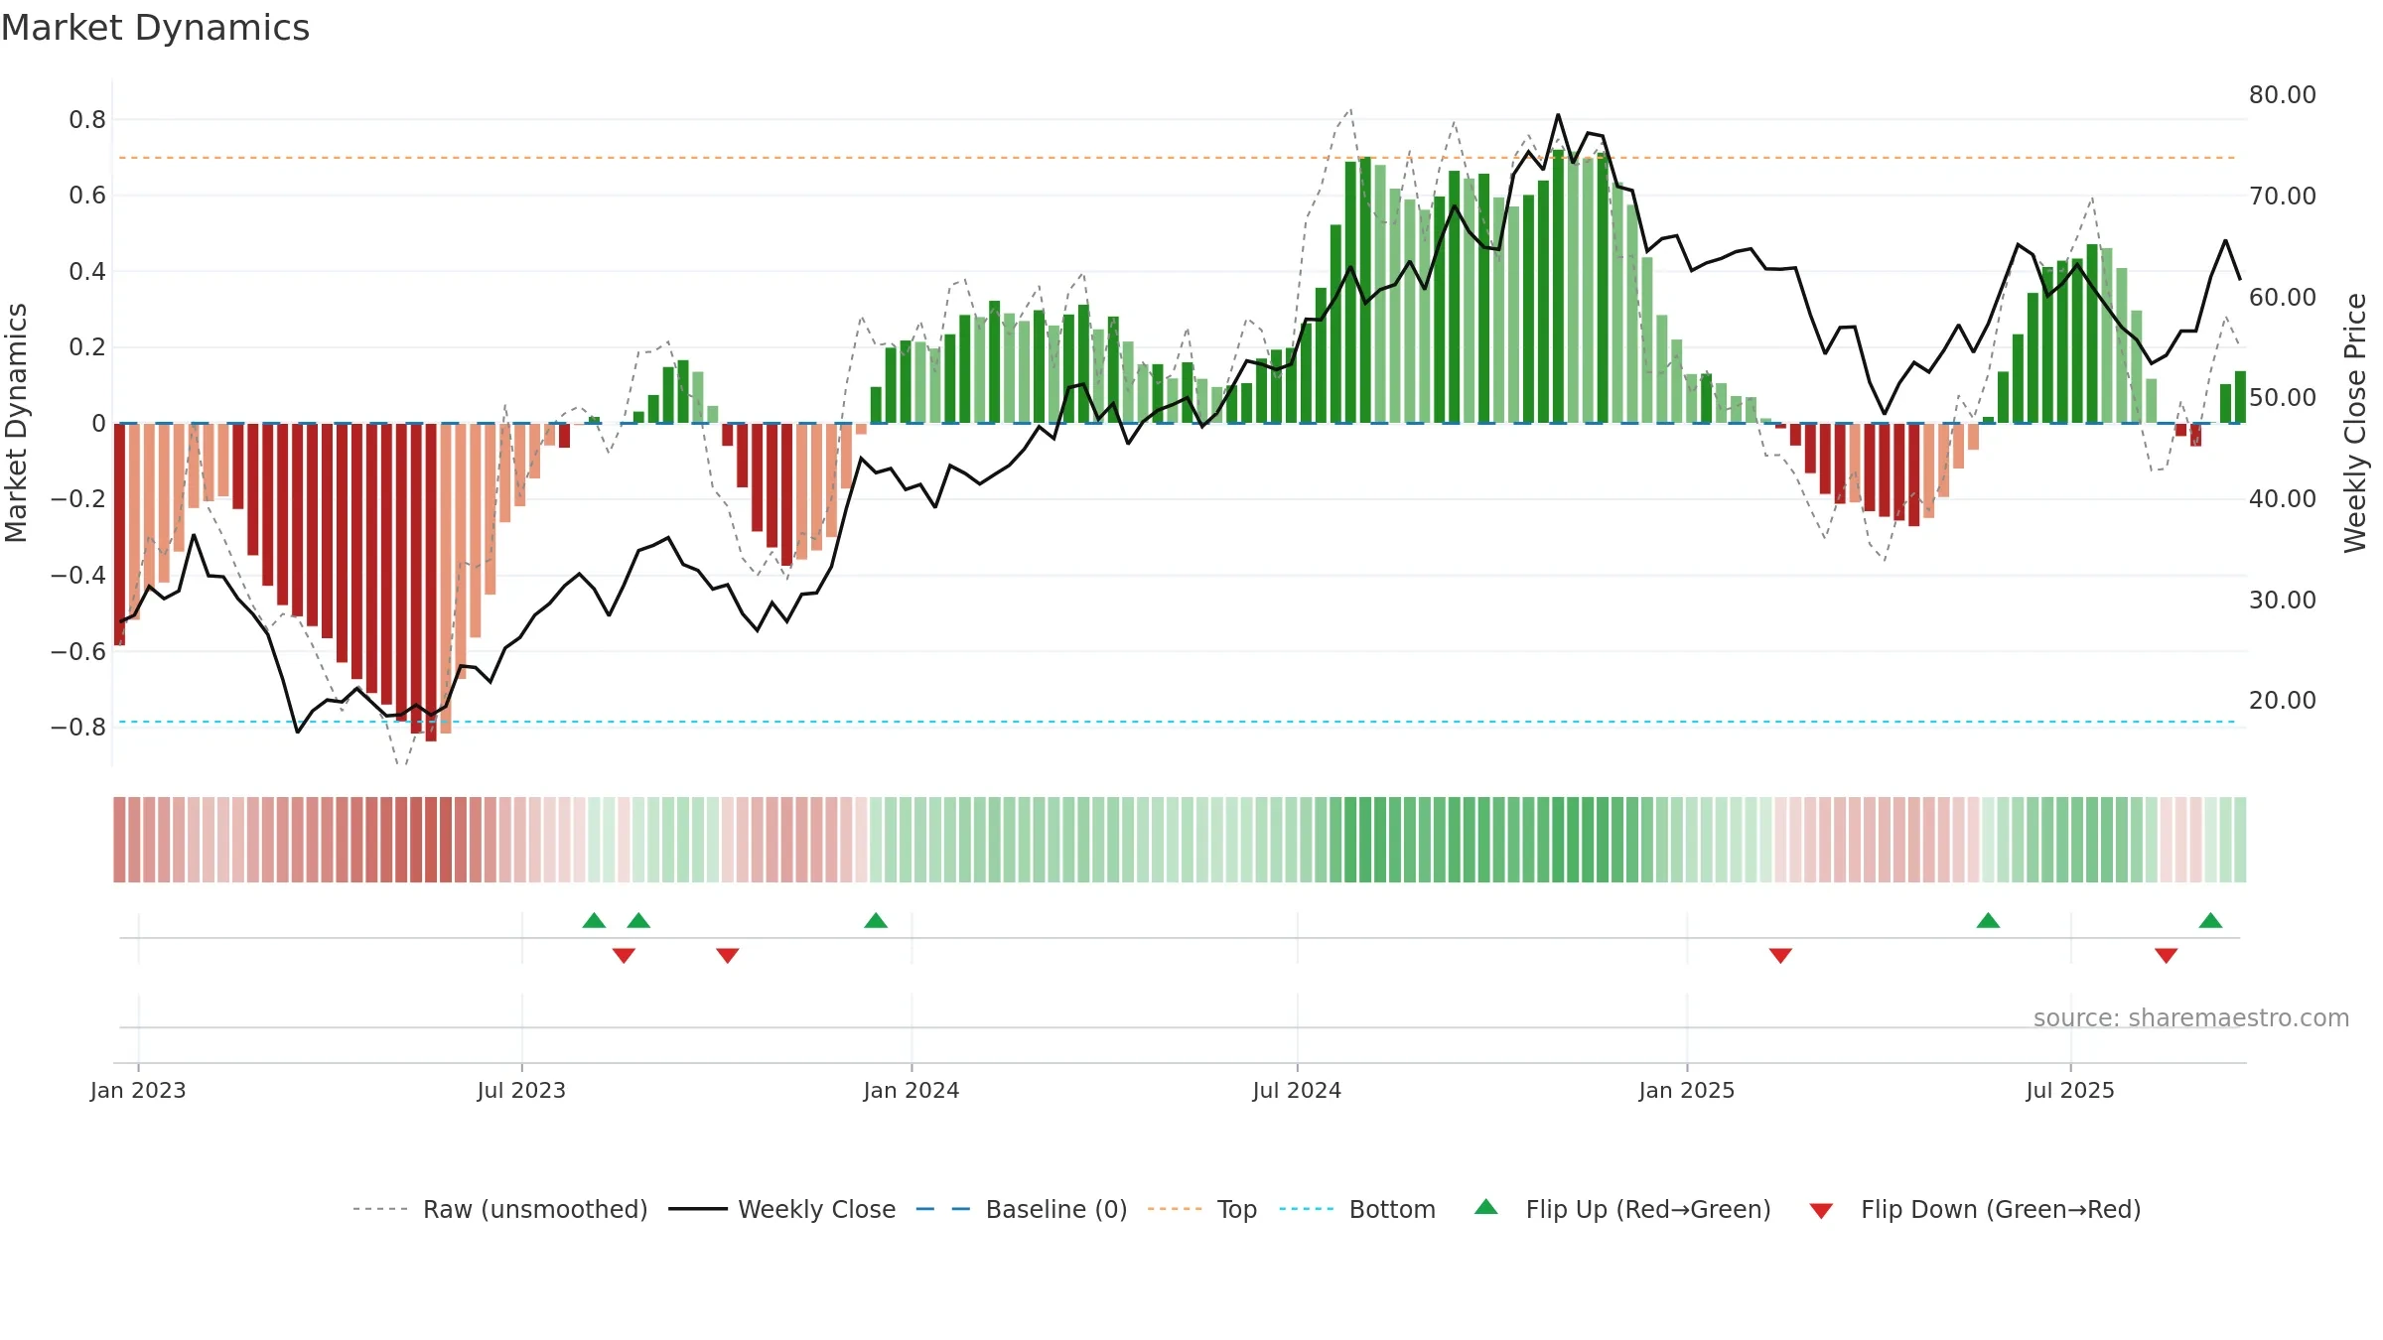The width and height of the screenshot is (2383, 1340).
Task: Click the source: sharemaestro.com label
Action: click(2191, 1017)
